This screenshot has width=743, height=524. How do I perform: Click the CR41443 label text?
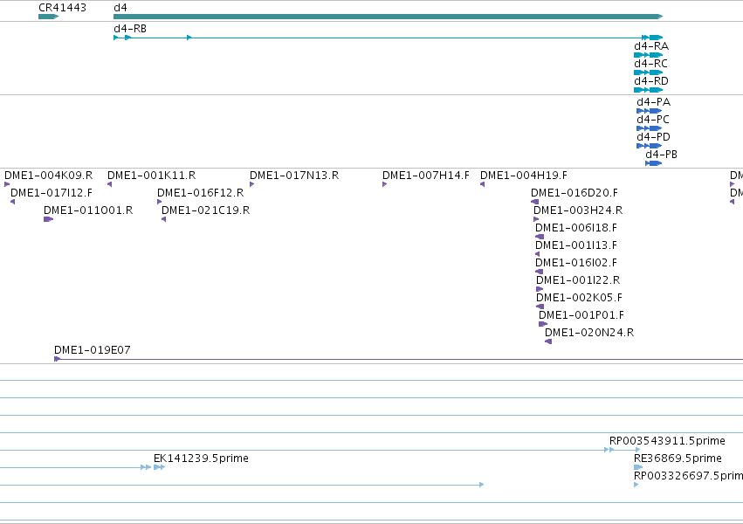click(x=63, y=8)
